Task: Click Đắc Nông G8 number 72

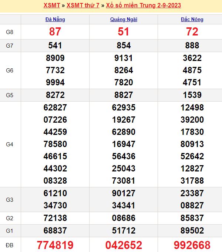Action: tap(192, 32)
